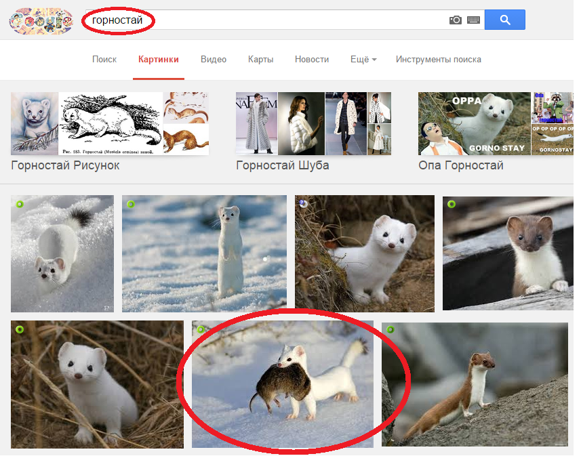The image size is (581, 456).
Task: Click the Google doodle logo
Action: (41, 20)
